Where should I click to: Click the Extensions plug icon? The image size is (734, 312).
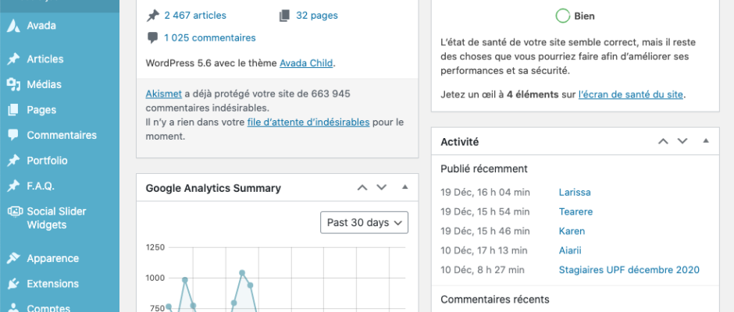pos(13,283)
